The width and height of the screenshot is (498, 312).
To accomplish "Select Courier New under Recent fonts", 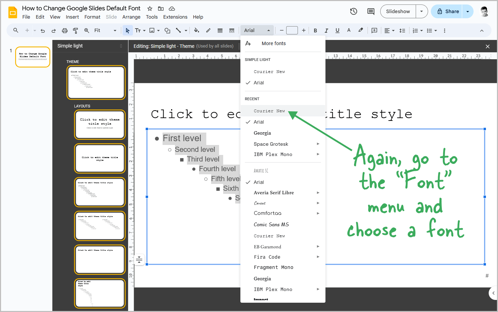I will pyautogui.click(x=283, y=111).
